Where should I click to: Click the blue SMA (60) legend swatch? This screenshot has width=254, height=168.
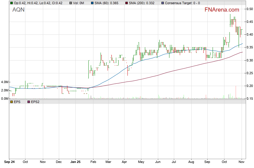pos(92,3)
